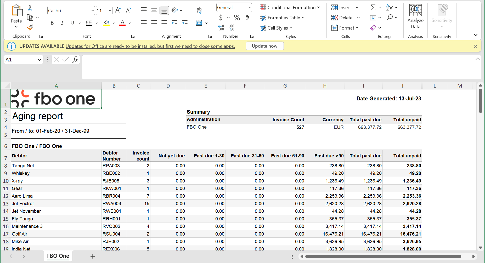Select Middle Align icon
The width and height of the screenshot is (485, 263).
[154, 10]
